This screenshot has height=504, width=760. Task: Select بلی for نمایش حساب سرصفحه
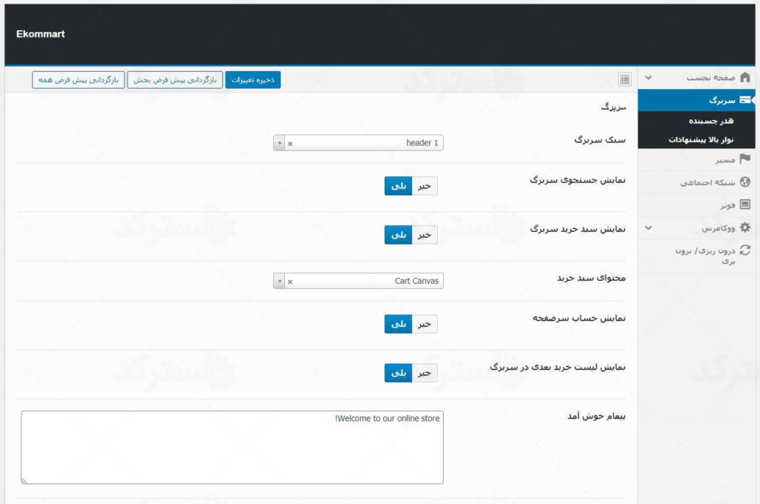point(399,324)
